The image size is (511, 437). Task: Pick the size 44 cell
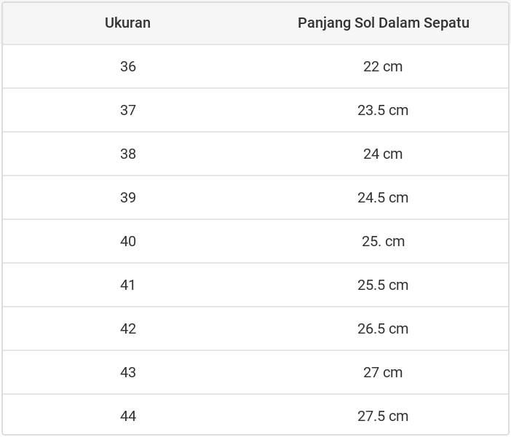[x=128, y=416]
